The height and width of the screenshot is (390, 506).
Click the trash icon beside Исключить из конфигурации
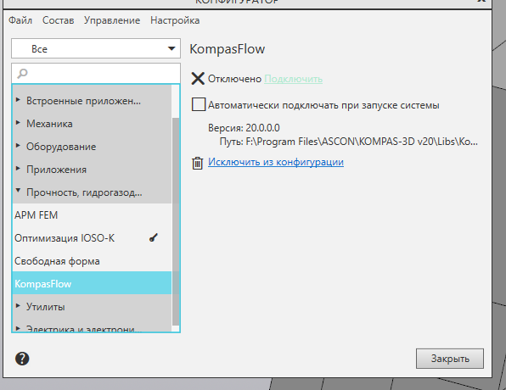198,163
